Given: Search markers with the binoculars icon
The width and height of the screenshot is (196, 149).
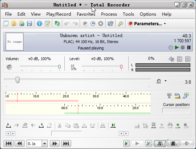Looking at the screenshot, I should tap(170, 125).
